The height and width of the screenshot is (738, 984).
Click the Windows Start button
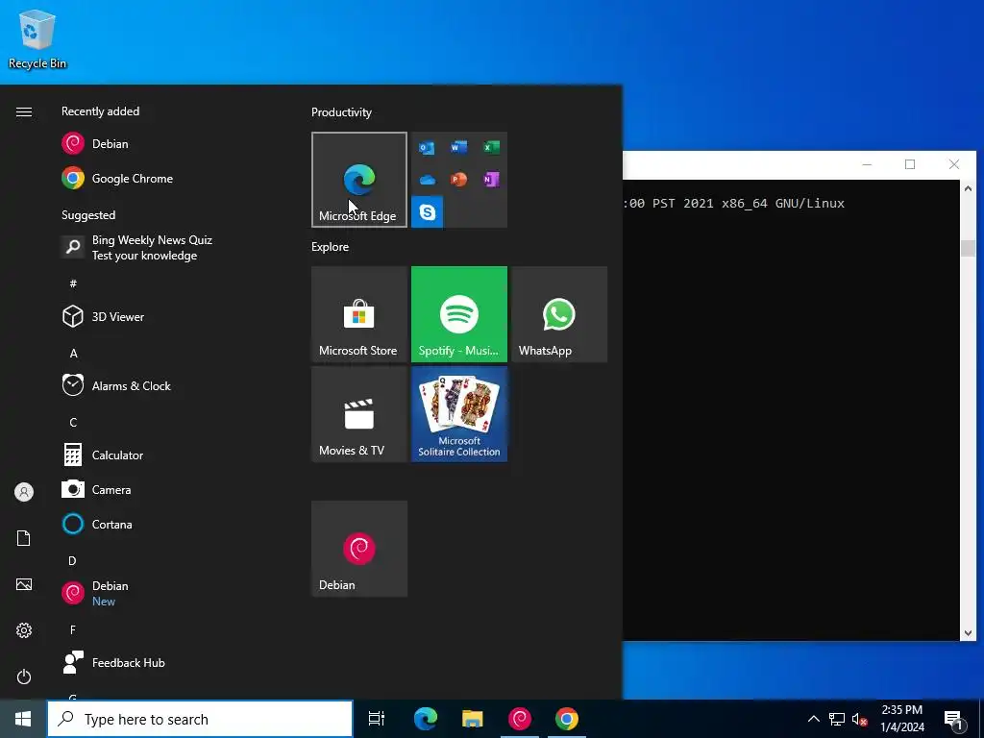pos(23,719)
